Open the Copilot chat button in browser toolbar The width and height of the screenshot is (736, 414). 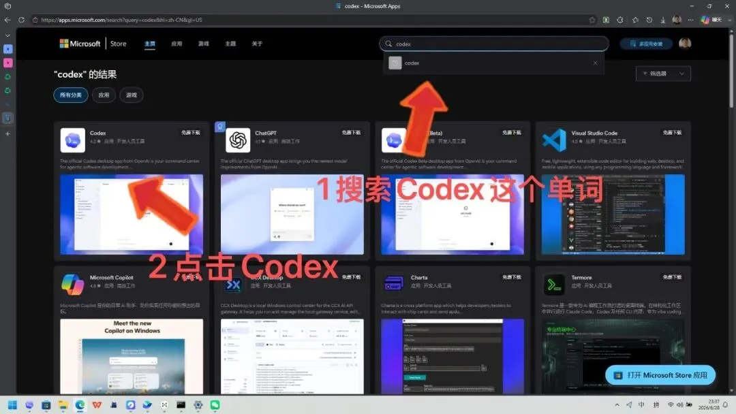pyautogui.click(x=711, y=20)
